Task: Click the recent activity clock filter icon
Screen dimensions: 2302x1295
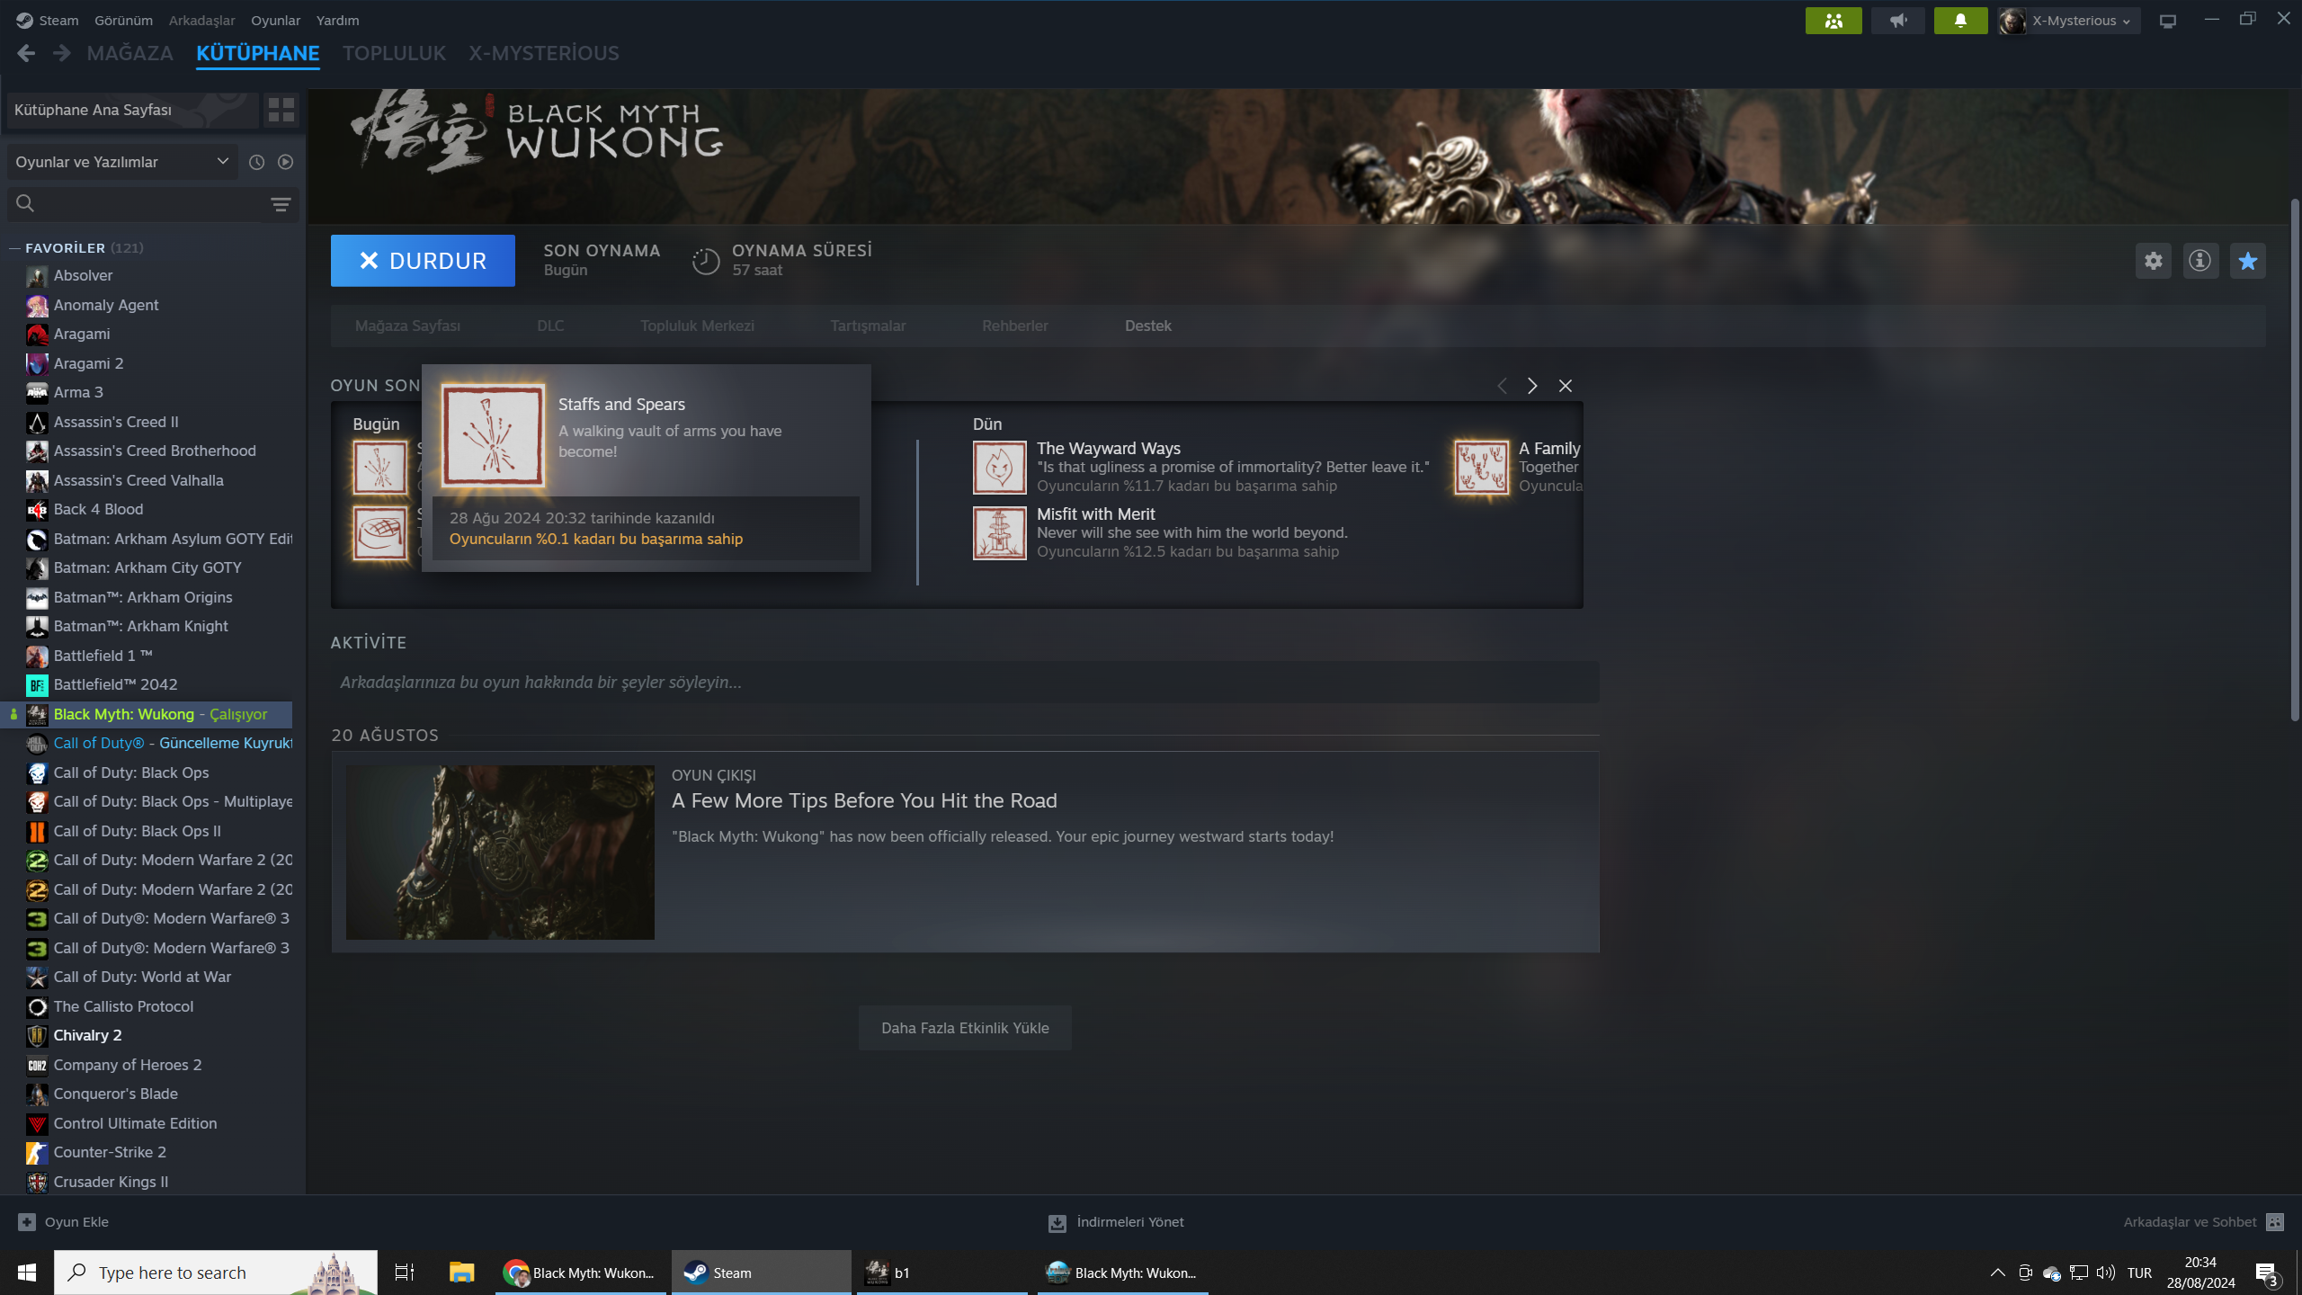Action: (256, 162)
